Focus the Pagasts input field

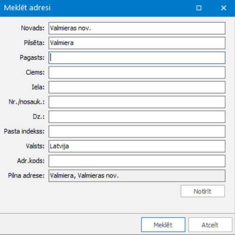pos(137,58)
